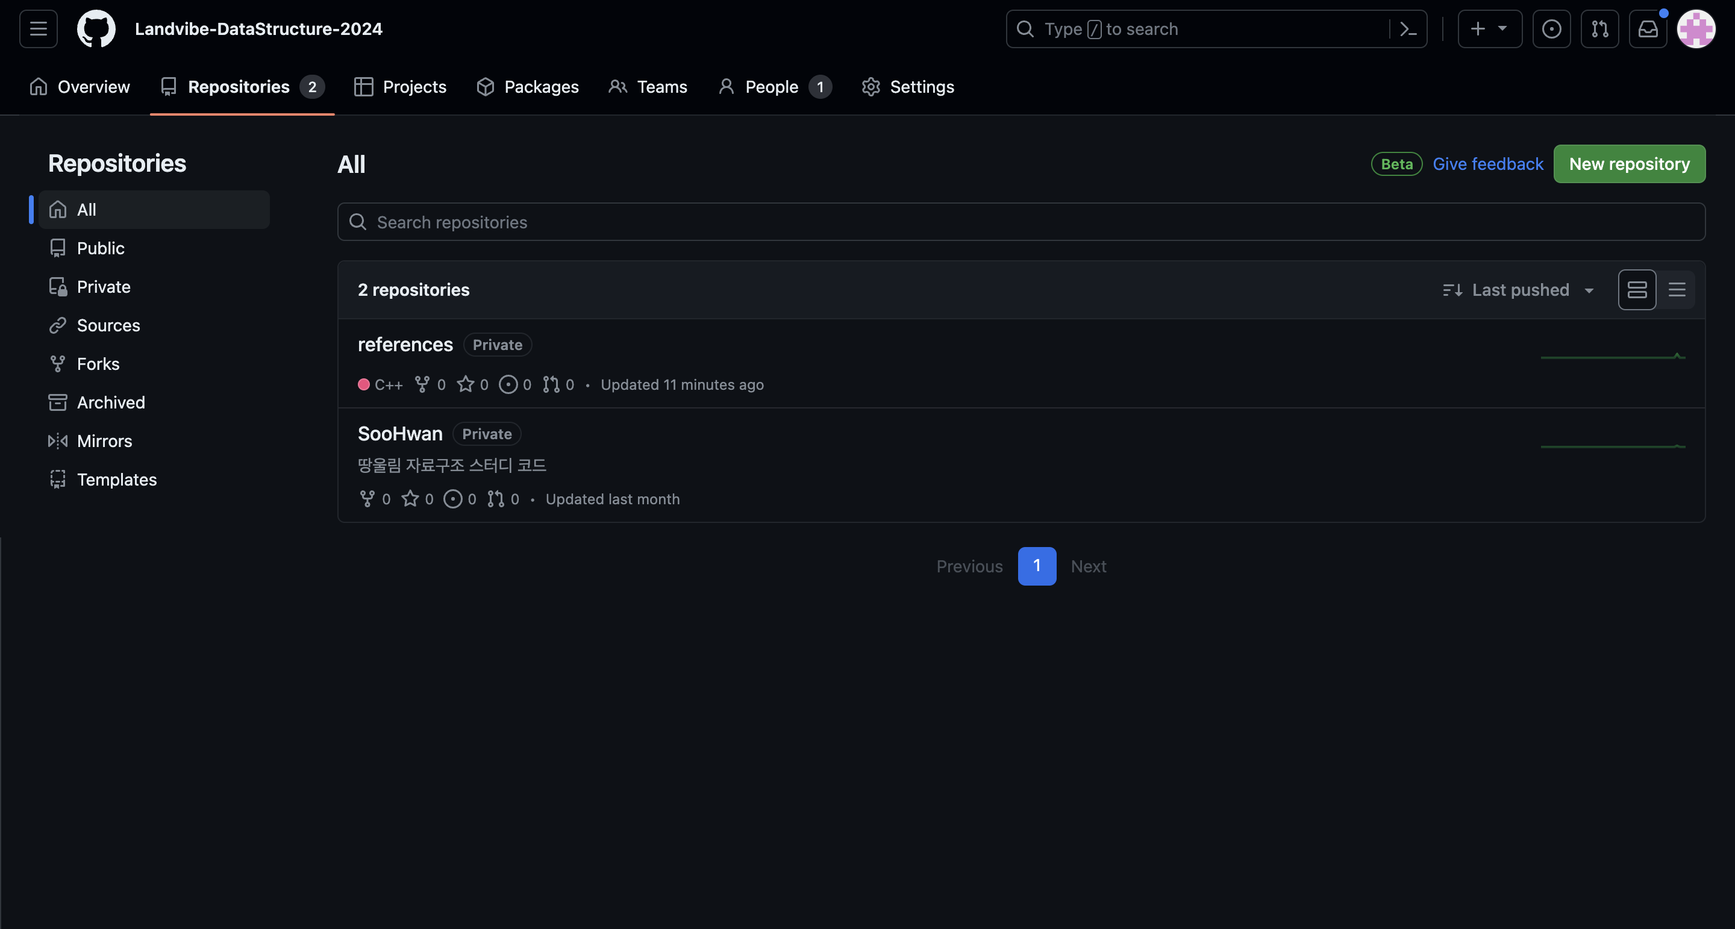Filter by Sources in sidebar

154,325
